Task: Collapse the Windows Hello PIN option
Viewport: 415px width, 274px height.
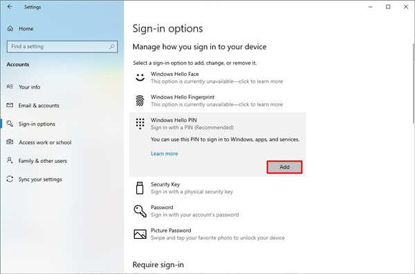Action: point(218,124)
